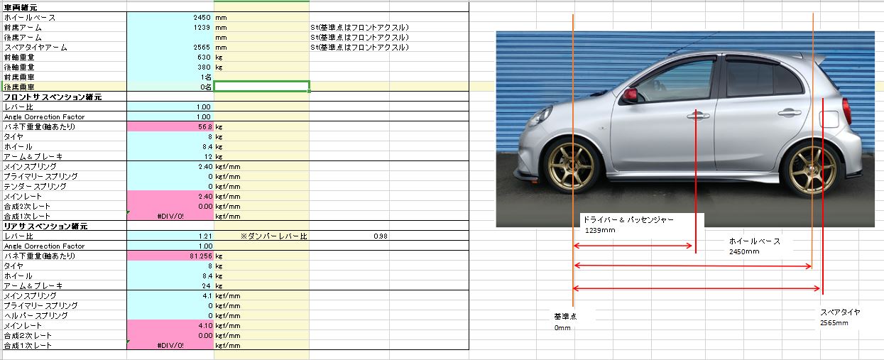
Task: Click the テンダースプリング label cell
Action: pyautogui.click(x=63, y=186)
